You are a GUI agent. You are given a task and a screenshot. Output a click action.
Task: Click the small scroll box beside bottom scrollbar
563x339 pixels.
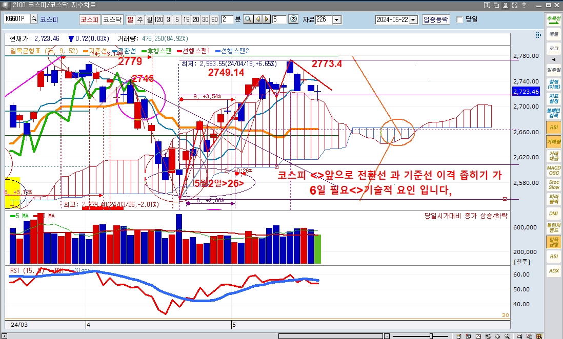[x=387, y=336]
